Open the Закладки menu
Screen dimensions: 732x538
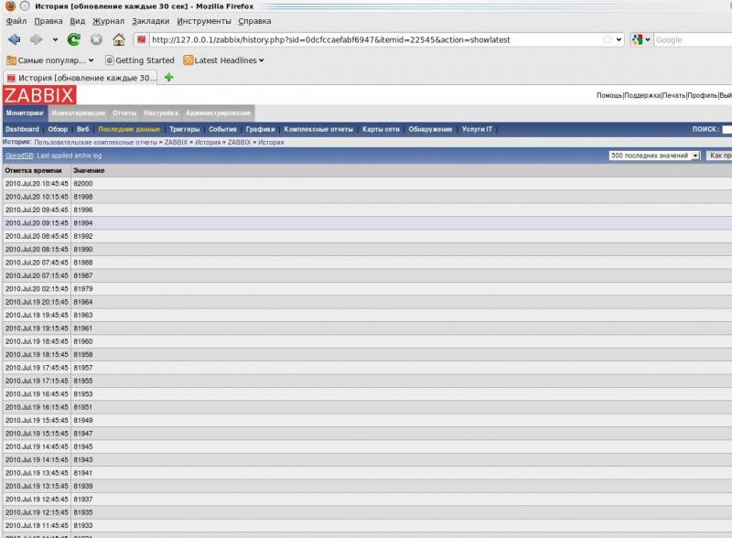(150, 21)
